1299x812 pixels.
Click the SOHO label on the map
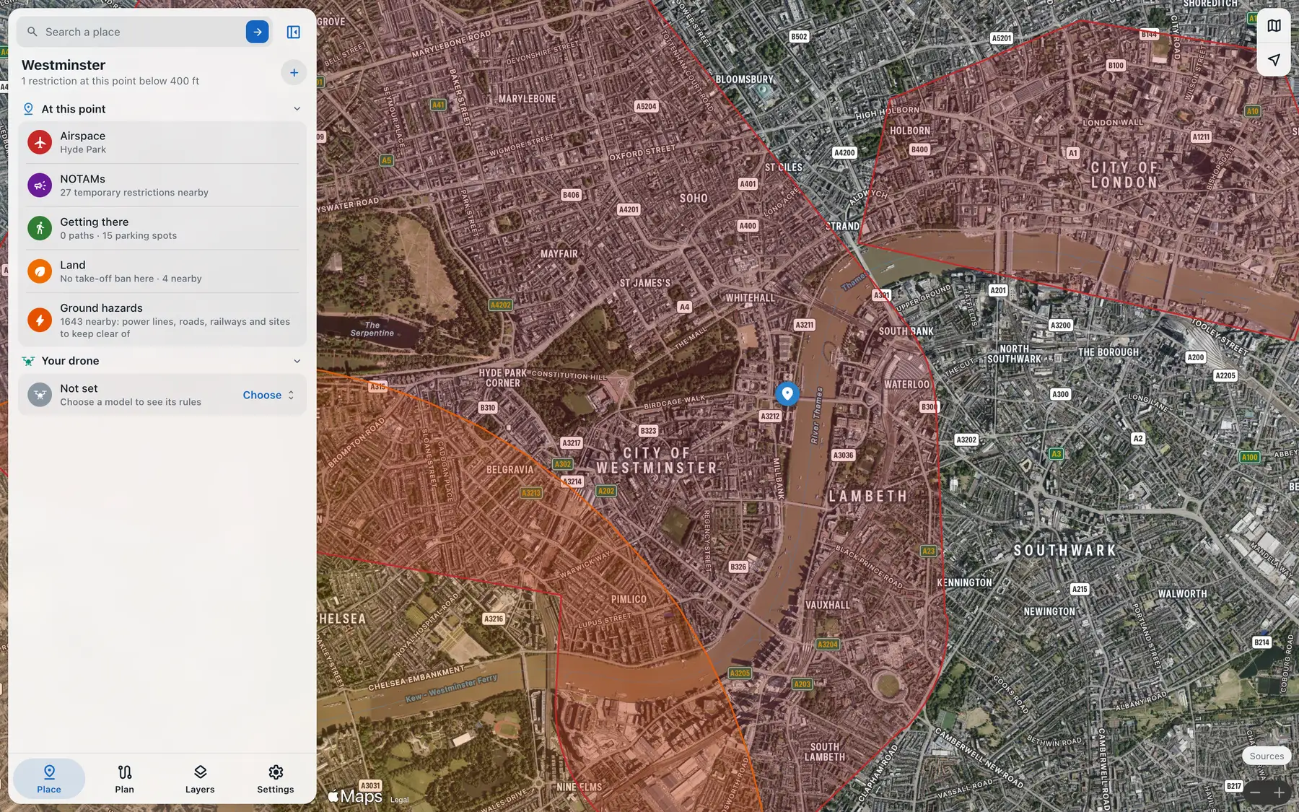[x=694, y=198]
